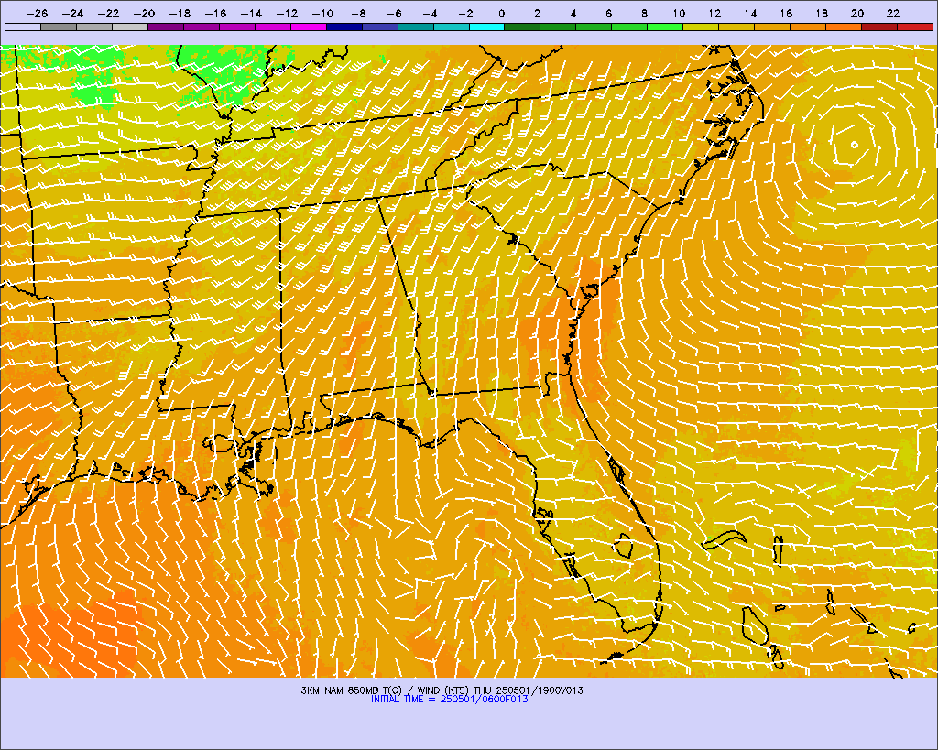Pick the teal swatch between -6 and -4
This screenshot has width=938, height=750.
(x=416, y=27)
